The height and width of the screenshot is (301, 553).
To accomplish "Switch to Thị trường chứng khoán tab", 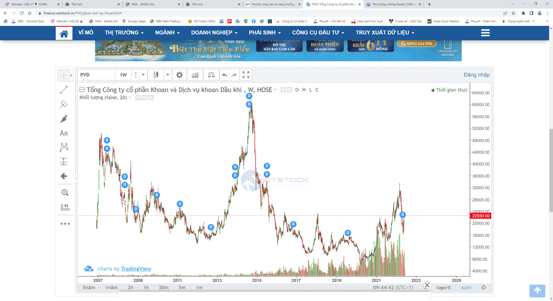I will click(393, 4).
